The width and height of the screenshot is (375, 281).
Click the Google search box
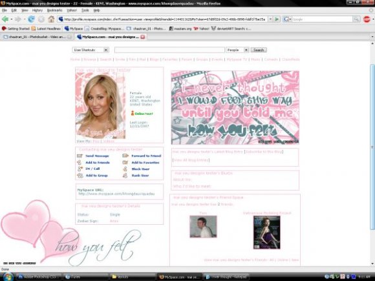322,19
